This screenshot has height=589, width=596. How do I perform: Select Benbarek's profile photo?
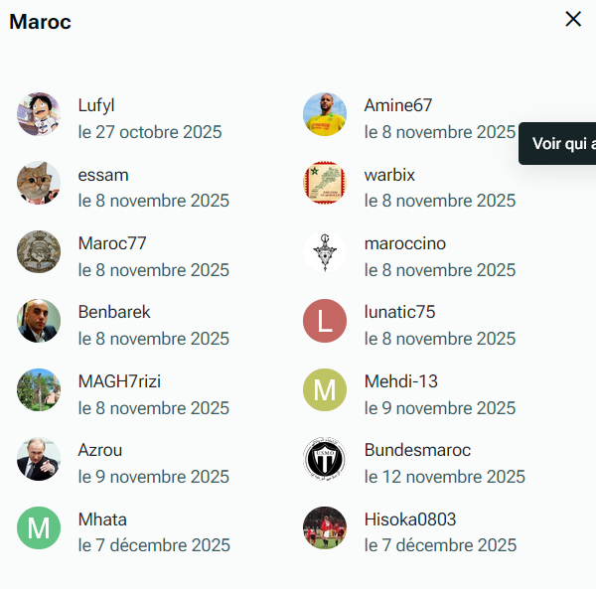coord(39,321)
